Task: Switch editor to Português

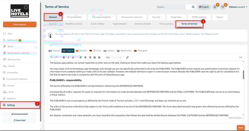Action: (141, 51)
